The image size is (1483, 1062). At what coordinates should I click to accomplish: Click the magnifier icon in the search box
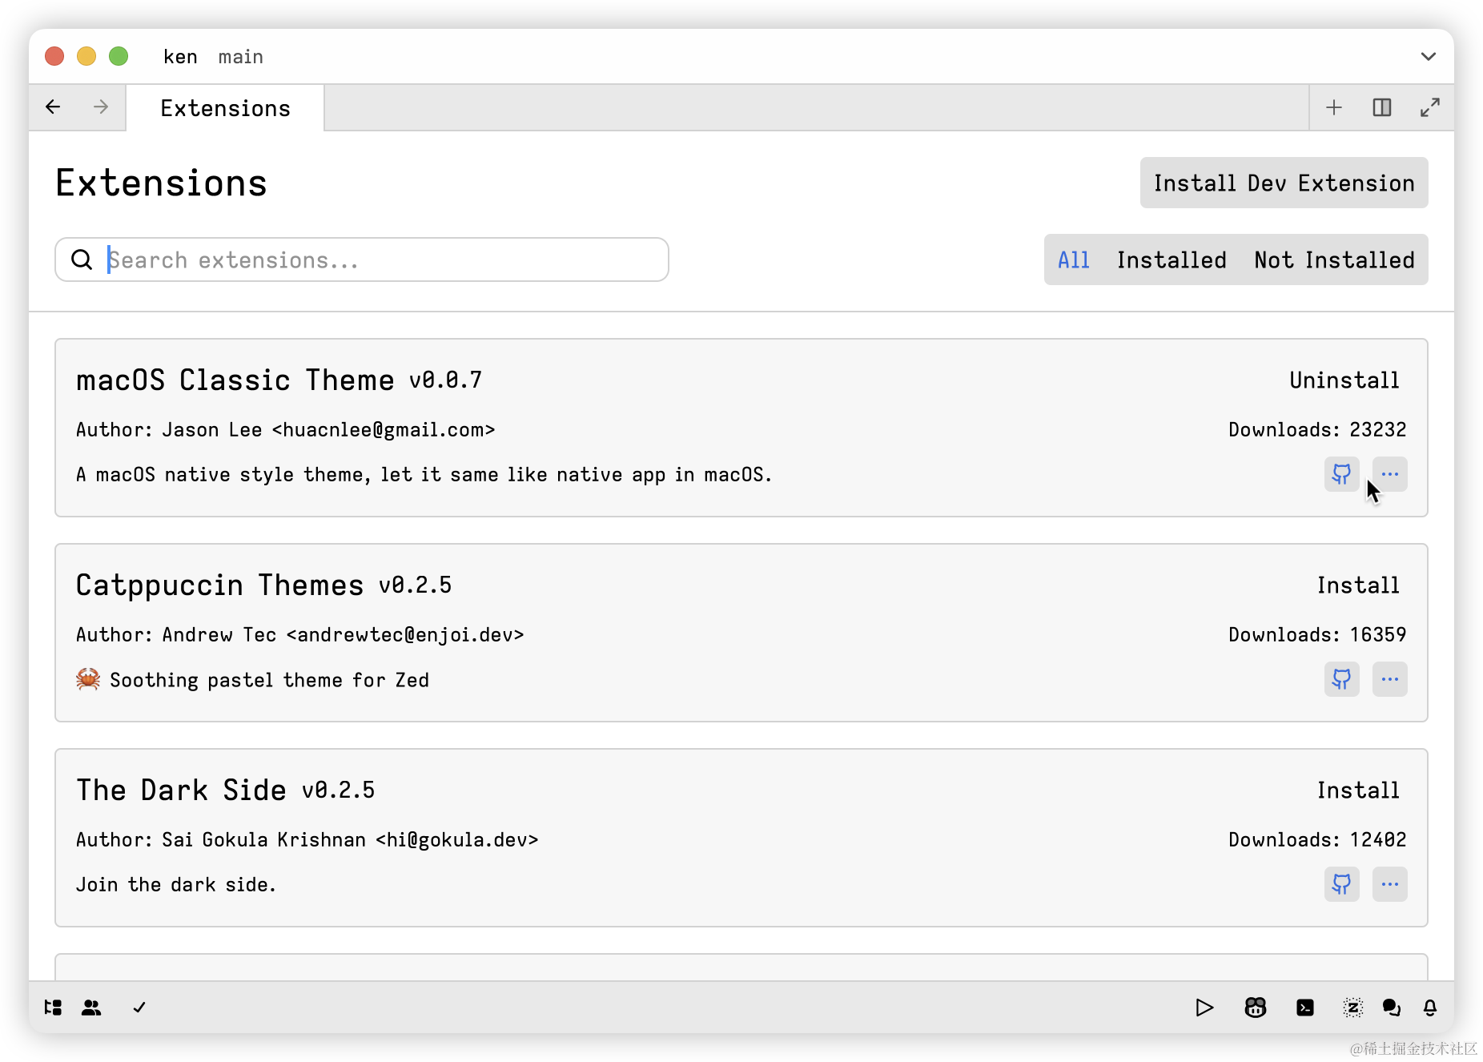pyautogui.click(x=82, y=259)
